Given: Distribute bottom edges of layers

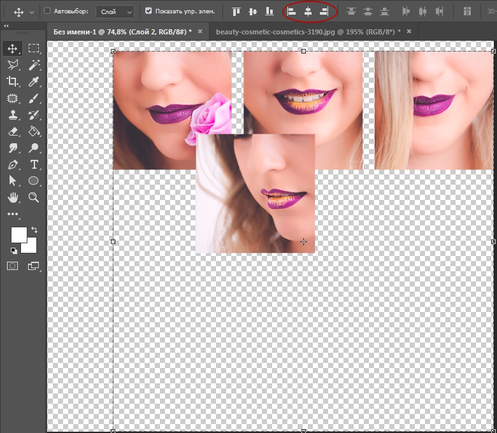Looking at the screenshot, I should coord(384,11).
